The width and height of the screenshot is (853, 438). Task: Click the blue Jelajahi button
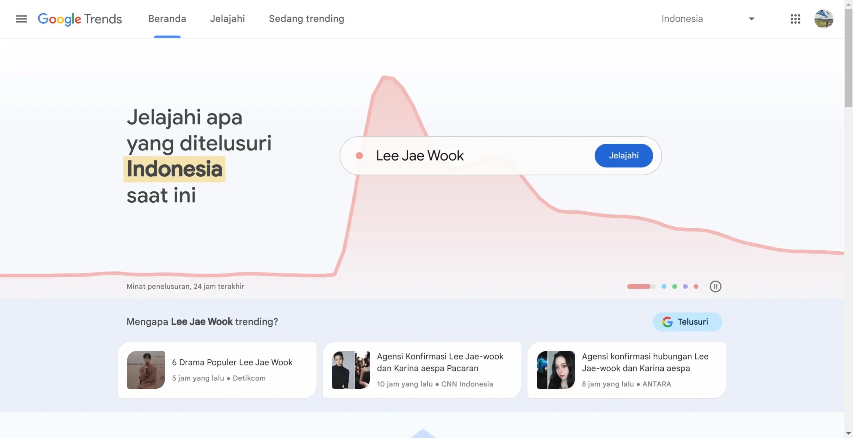(623, 155)
